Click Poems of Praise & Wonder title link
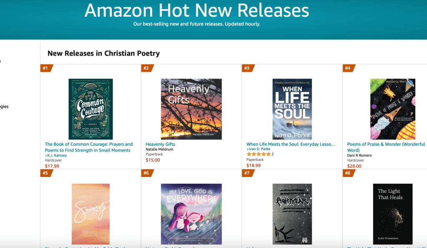This screenshot has height=248, width=427. point(386,147)
